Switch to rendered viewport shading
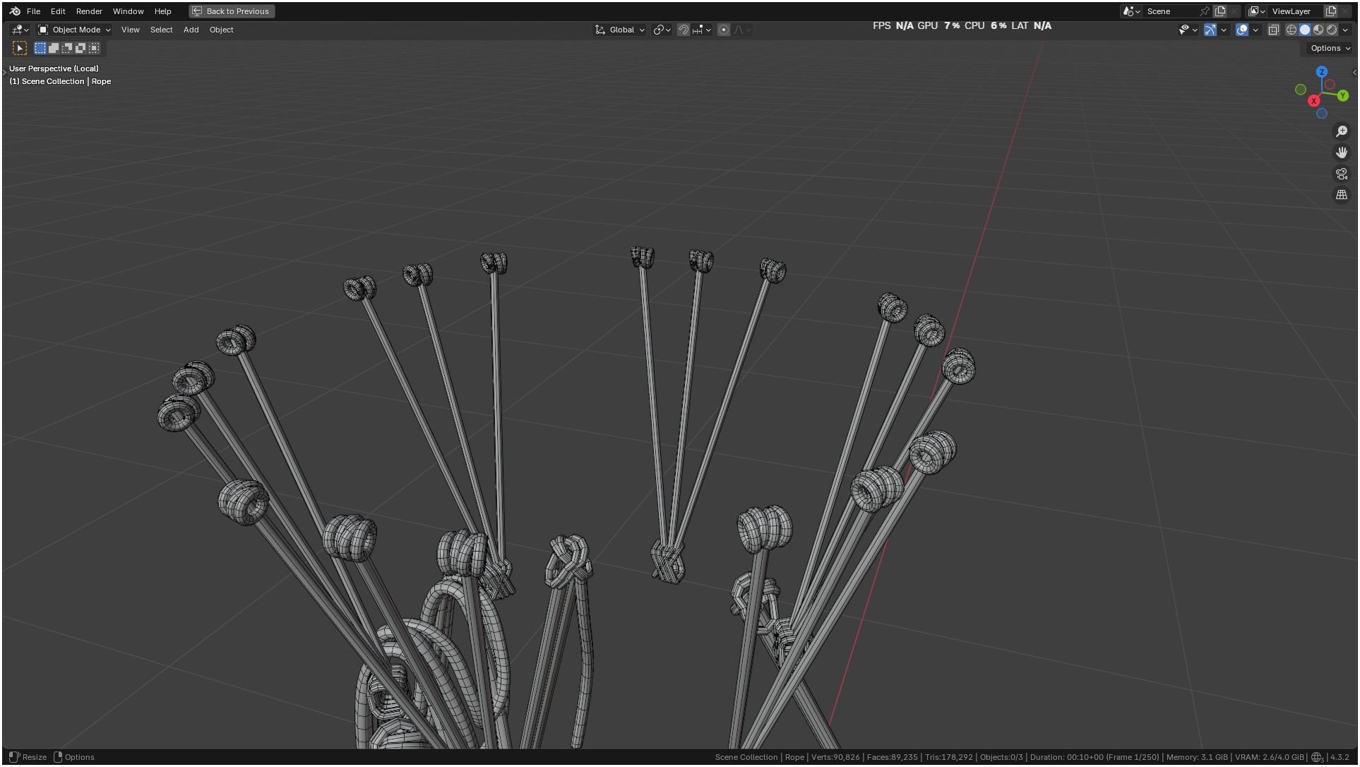This screenshot has height=767, width=1360. coord(1332,30)
